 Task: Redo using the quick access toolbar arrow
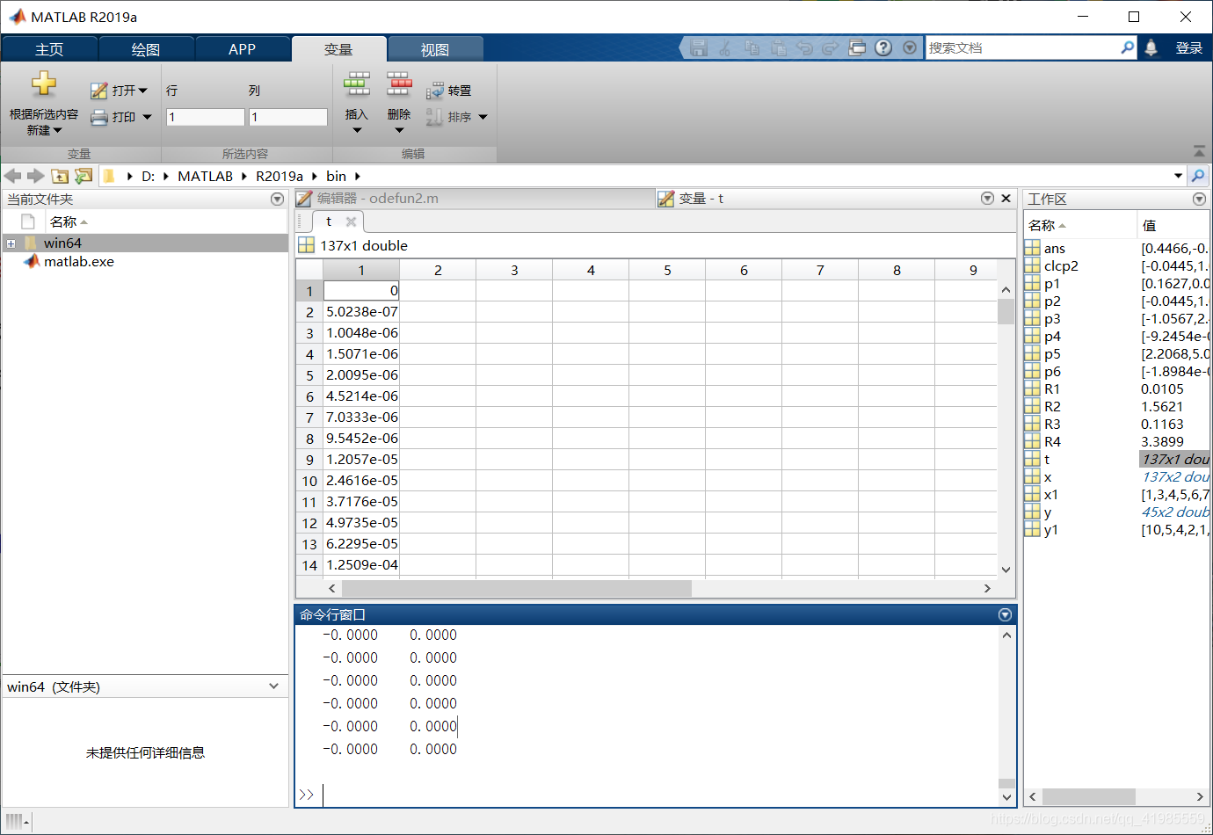tap(831, 47)
